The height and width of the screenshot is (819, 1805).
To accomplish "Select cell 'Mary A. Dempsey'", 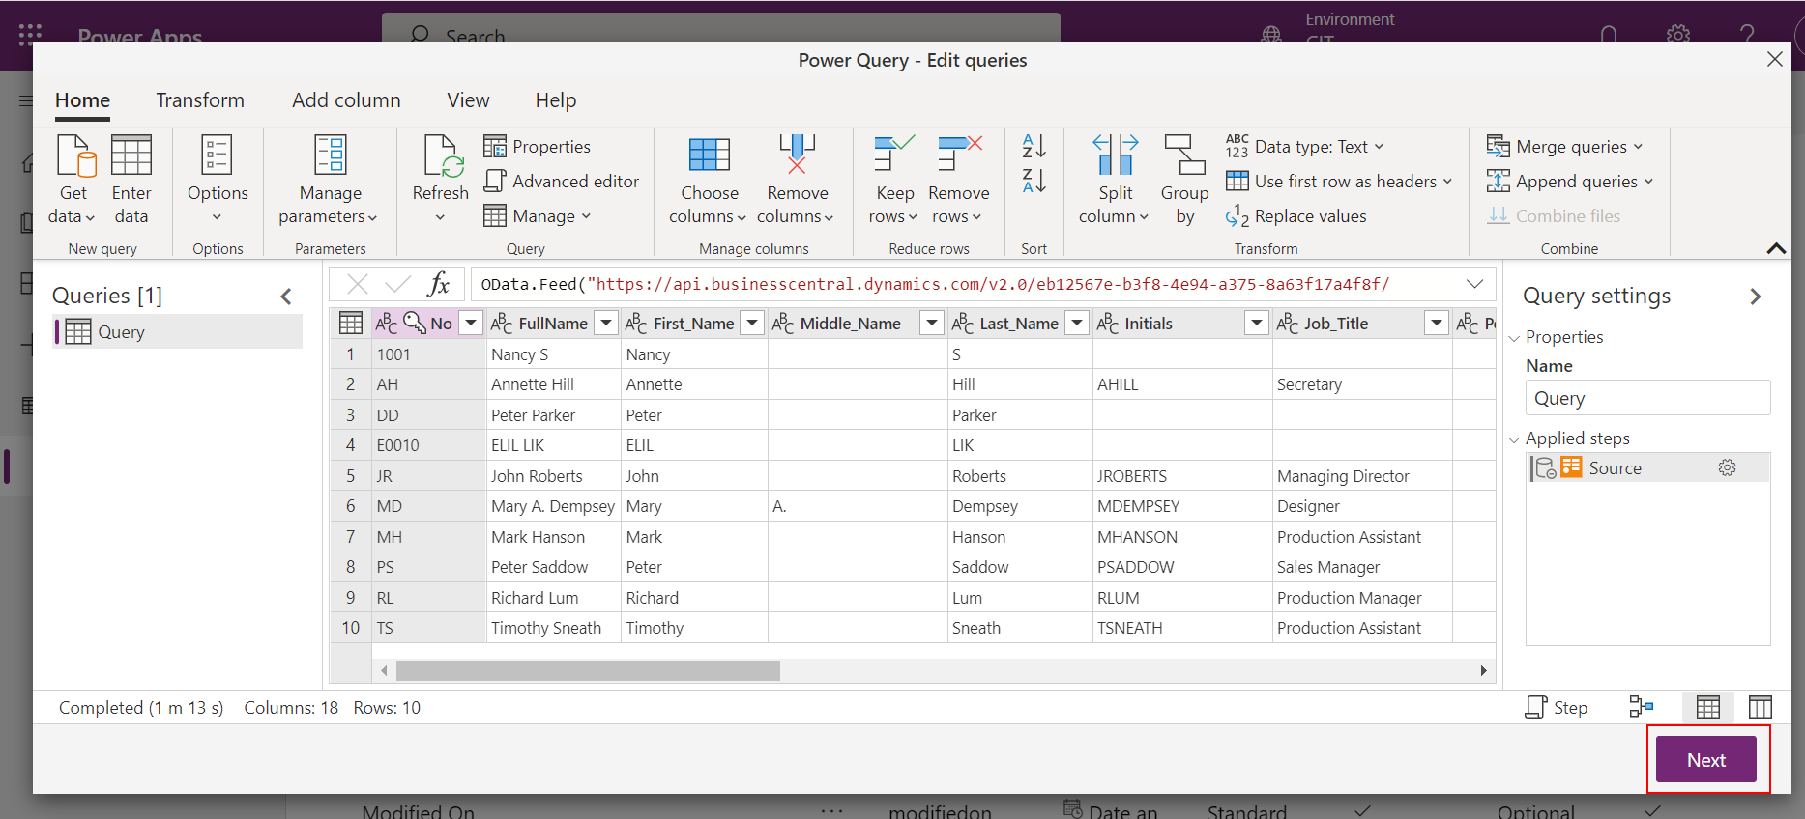I will coord(553,506).
